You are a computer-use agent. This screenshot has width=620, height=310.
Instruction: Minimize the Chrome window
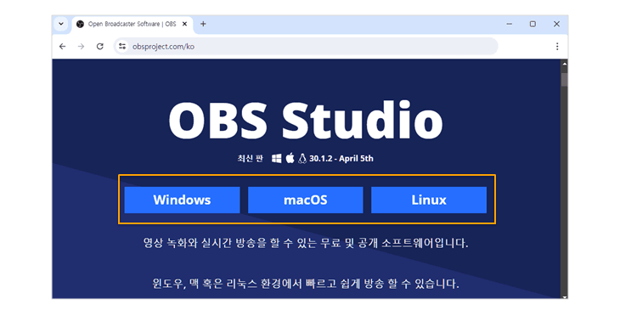510,24
